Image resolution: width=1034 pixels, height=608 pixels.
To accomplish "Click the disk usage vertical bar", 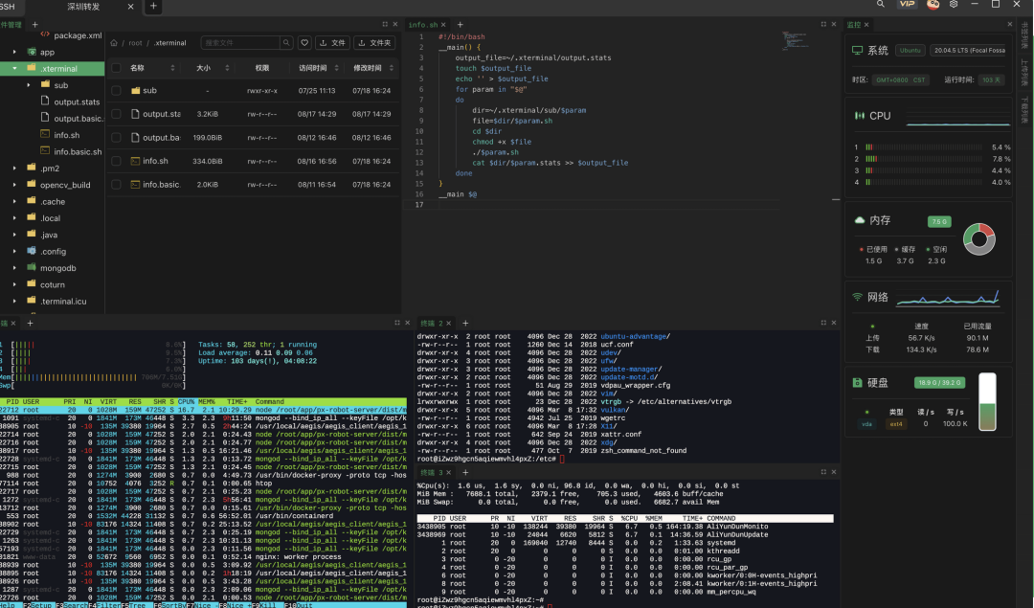I will pyautogui.click(x=987, y=401).
